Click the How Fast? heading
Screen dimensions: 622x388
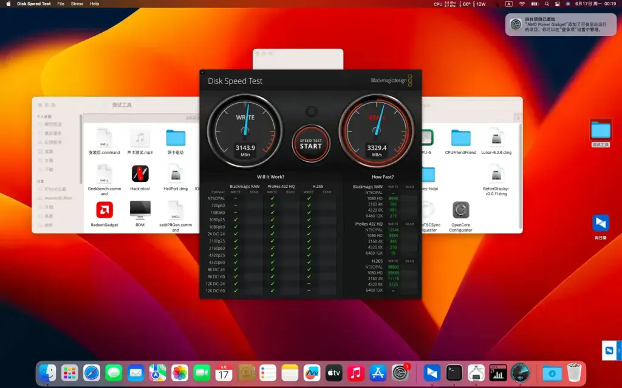point(383,177)
